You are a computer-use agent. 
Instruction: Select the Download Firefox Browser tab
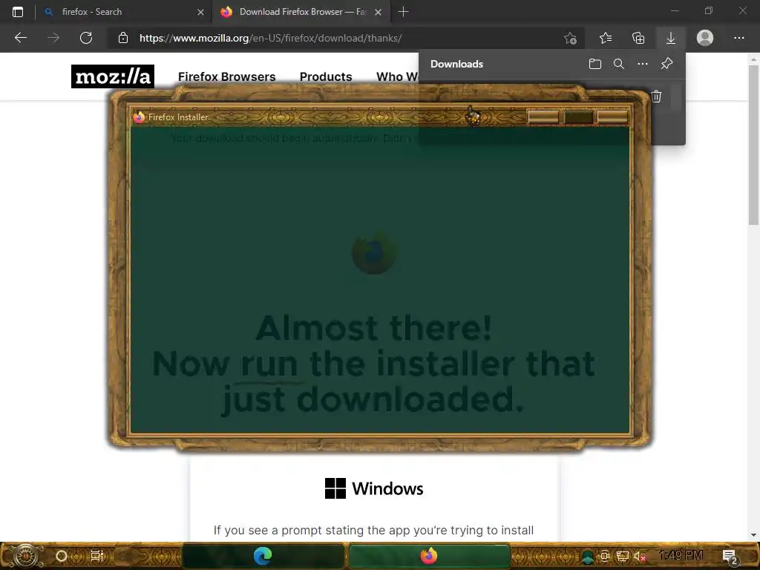click(x=301, y=12)
